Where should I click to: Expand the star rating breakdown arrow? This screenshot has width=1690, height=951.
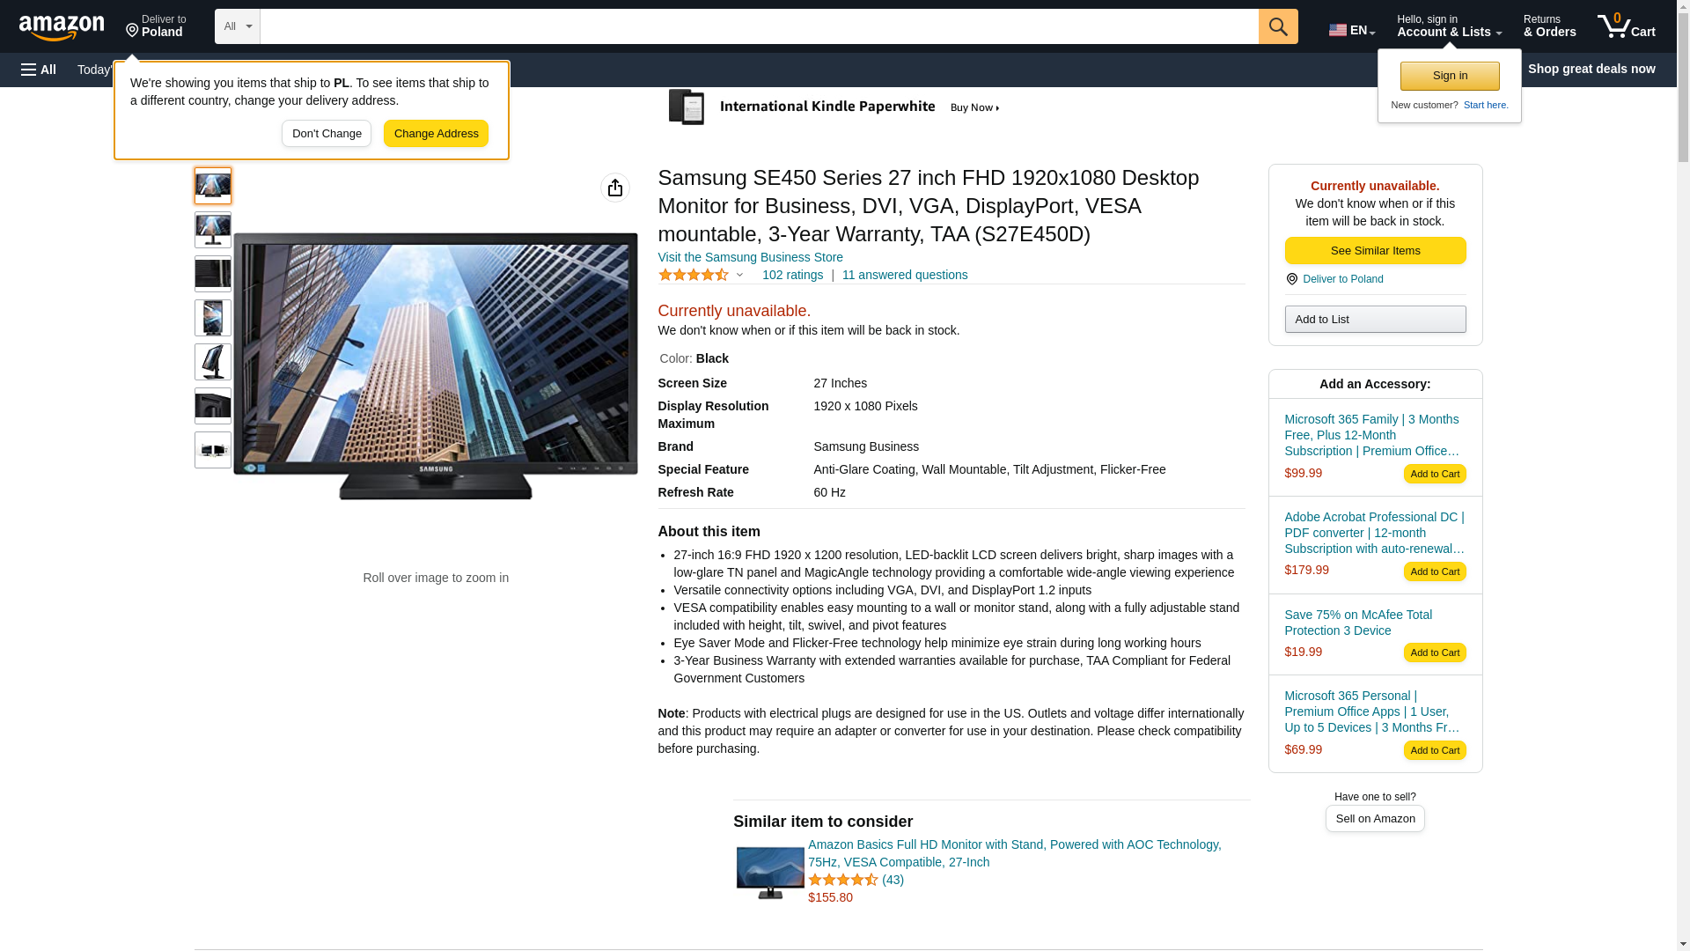pyautogui.click(x=739, y=275)
